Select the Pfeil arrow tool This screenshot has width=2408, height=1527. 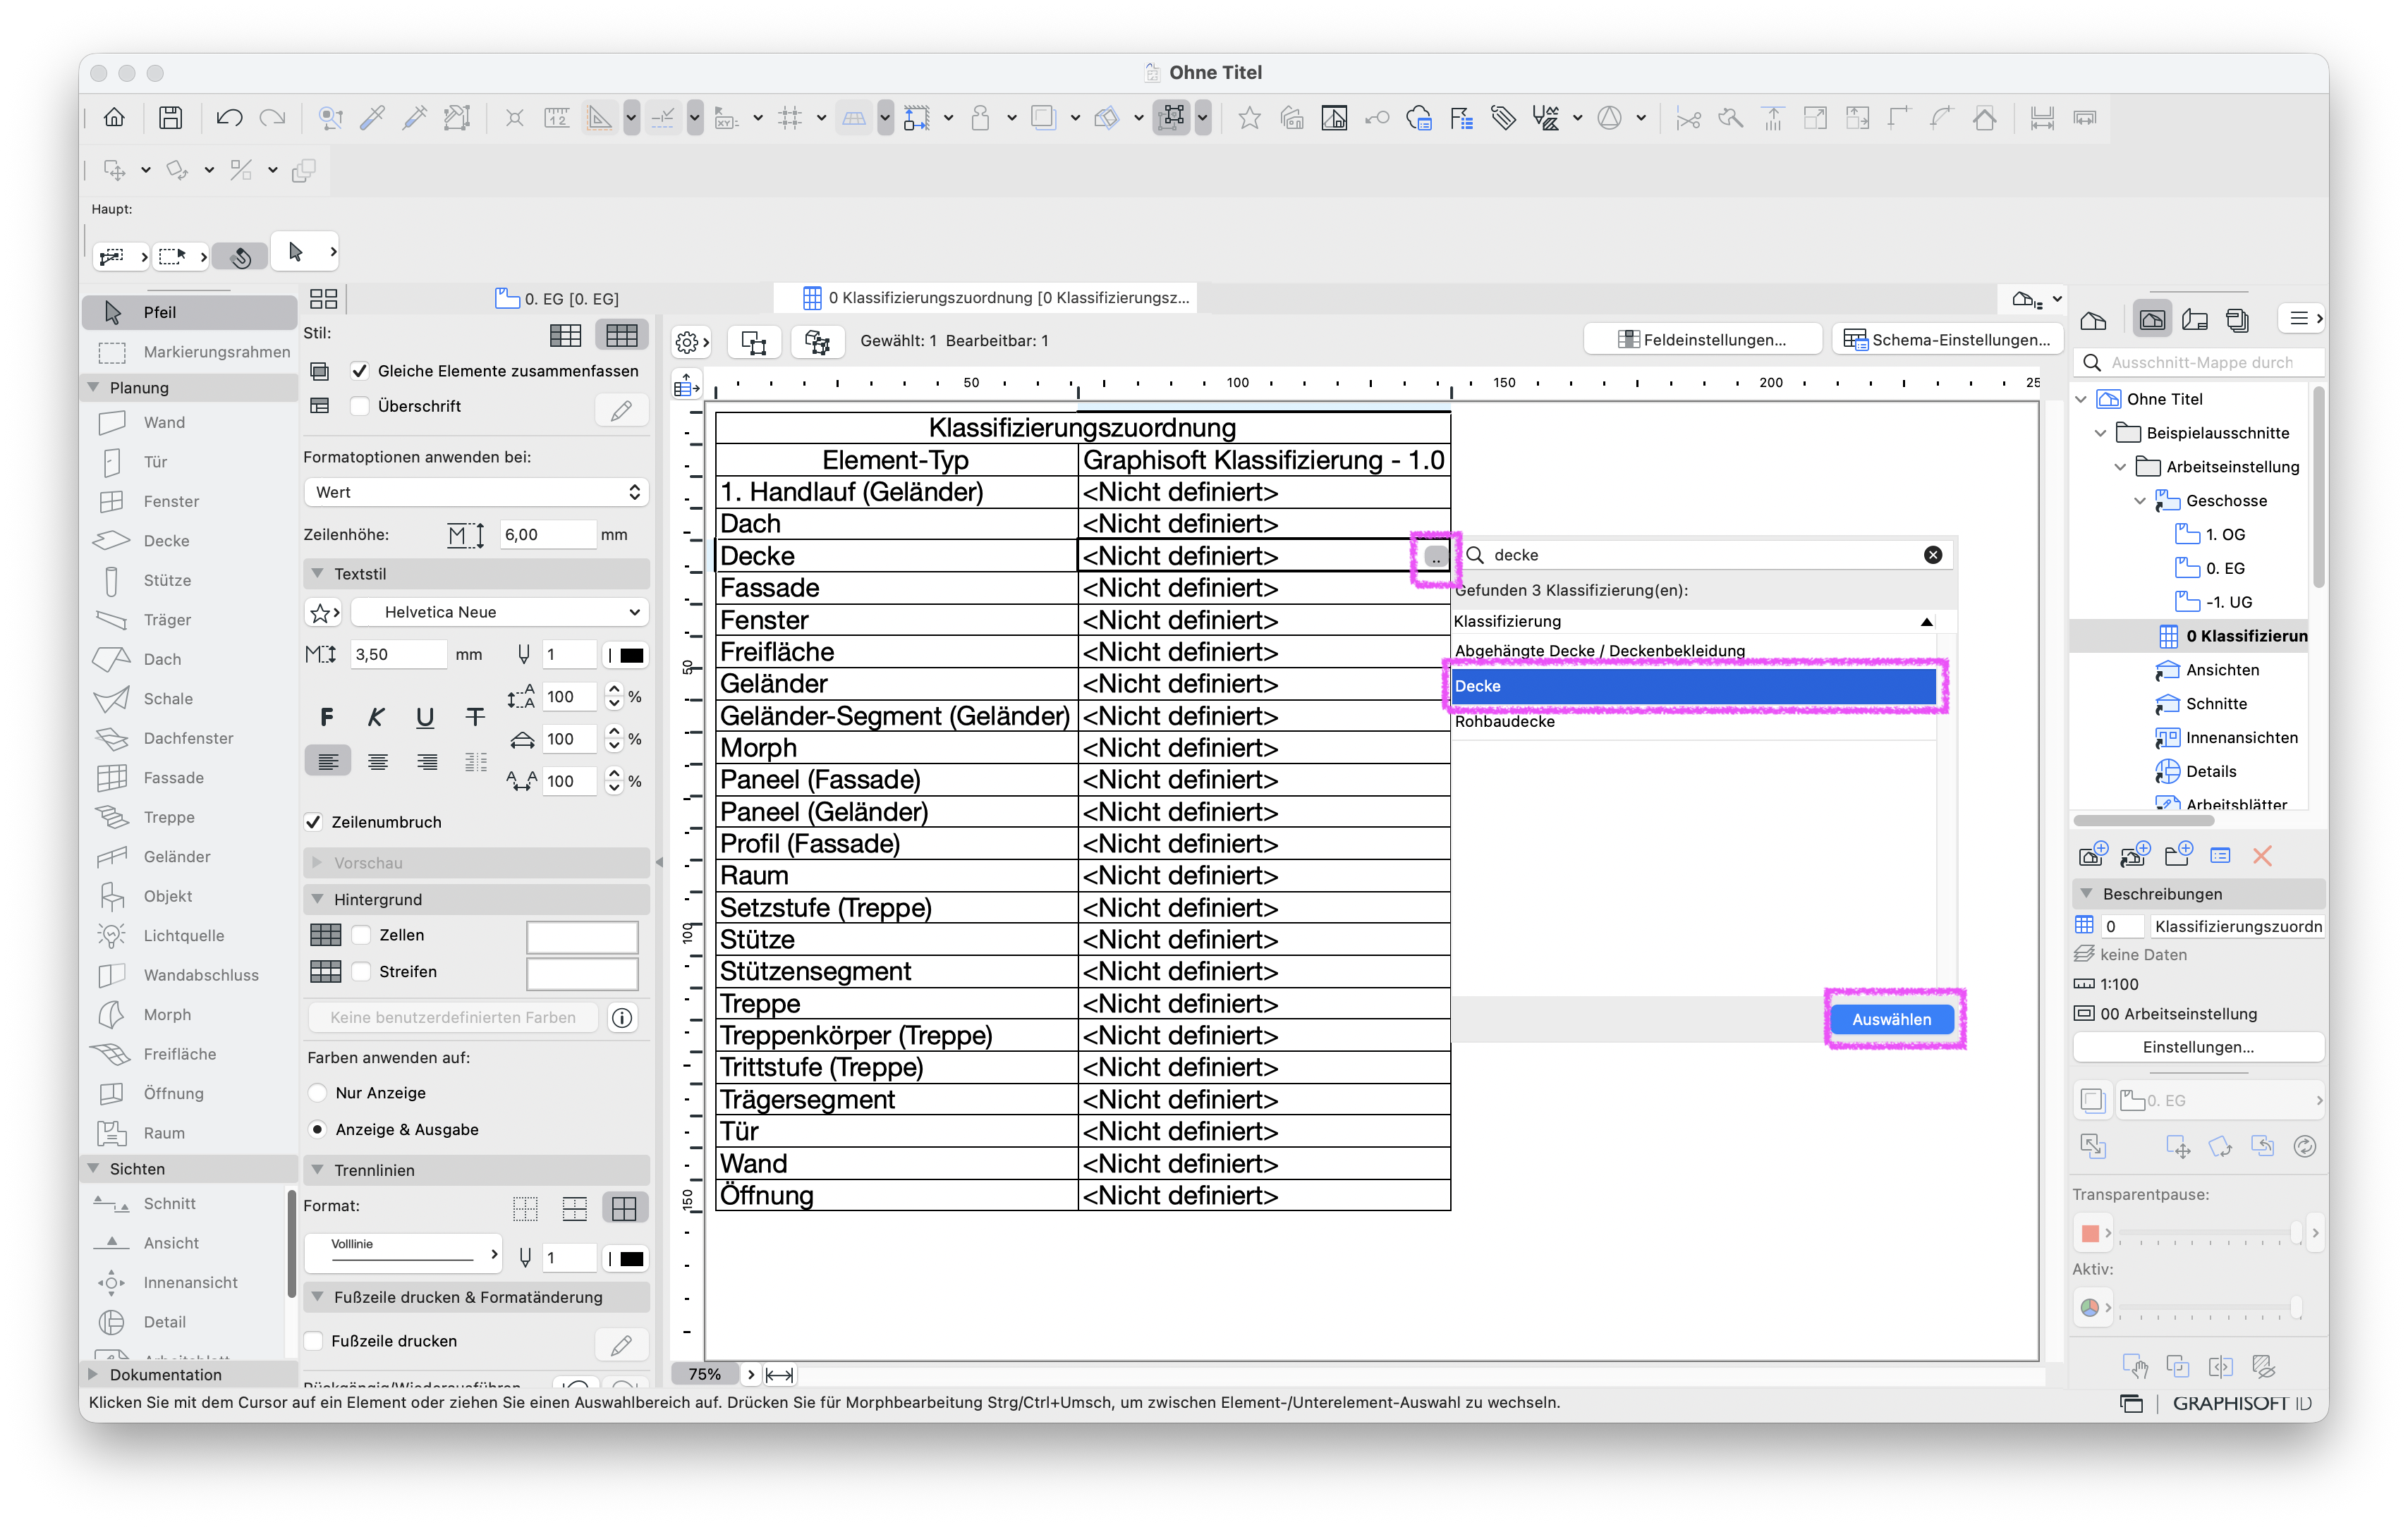click(189, 313)
